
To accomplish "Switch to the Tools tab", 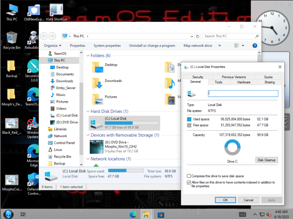I will 218,82.
